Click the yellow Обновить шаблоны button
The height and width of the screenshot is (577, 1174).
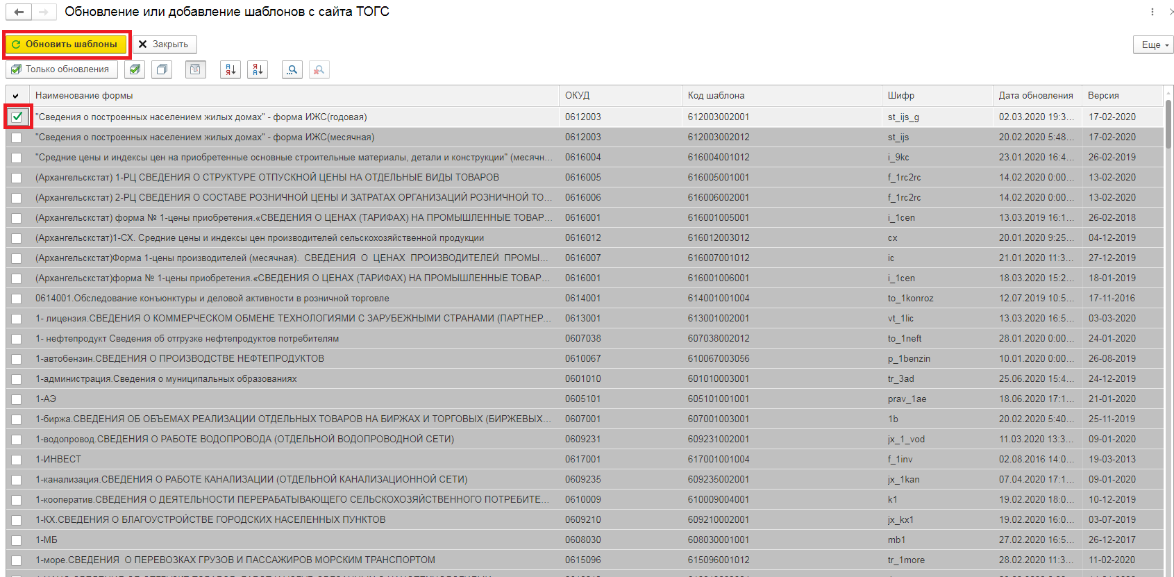click(66, 44)
